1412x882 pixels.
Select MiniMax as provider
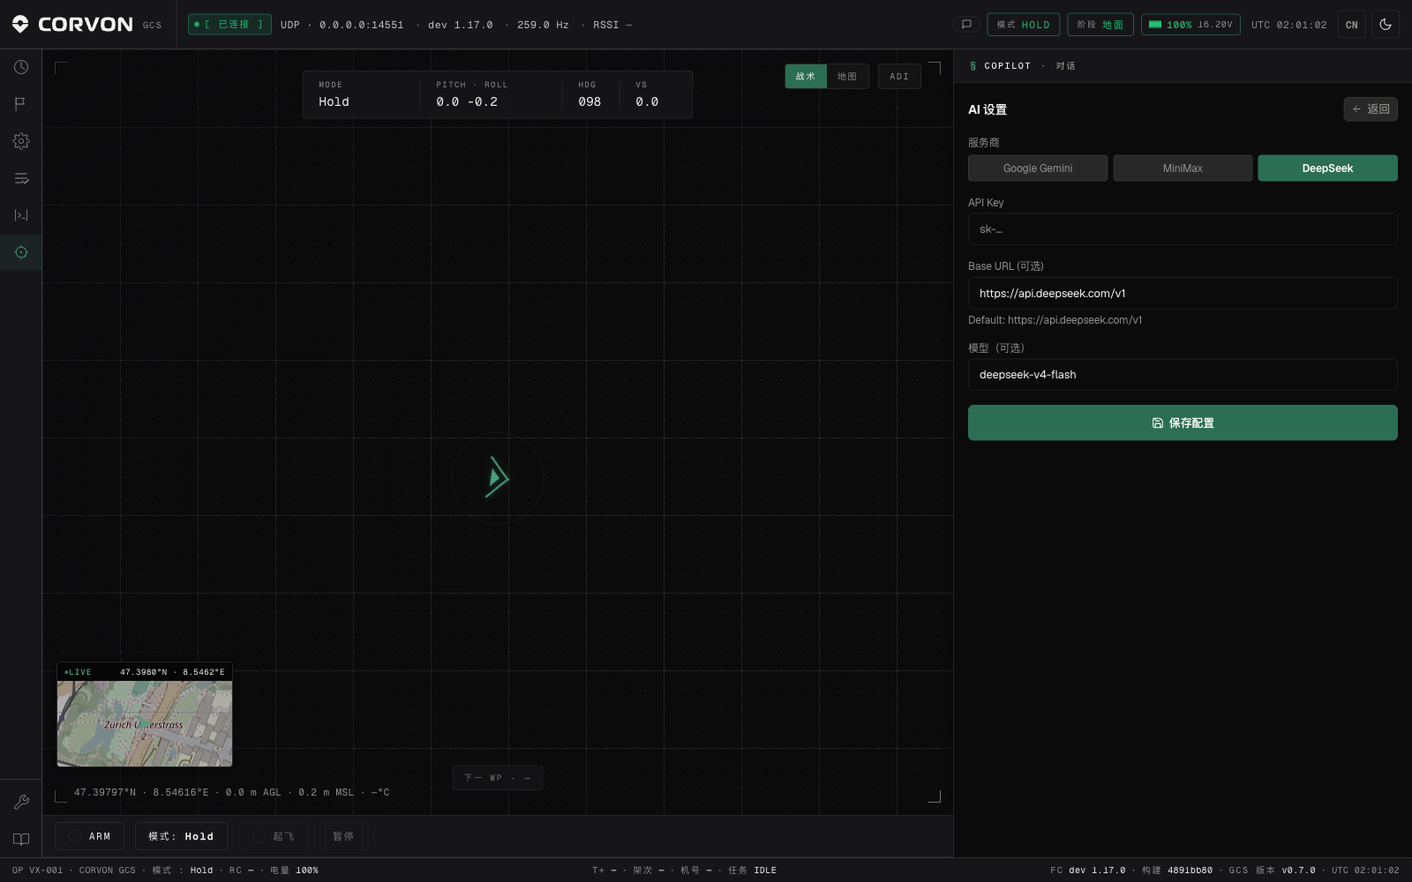tap(1183, 168)
